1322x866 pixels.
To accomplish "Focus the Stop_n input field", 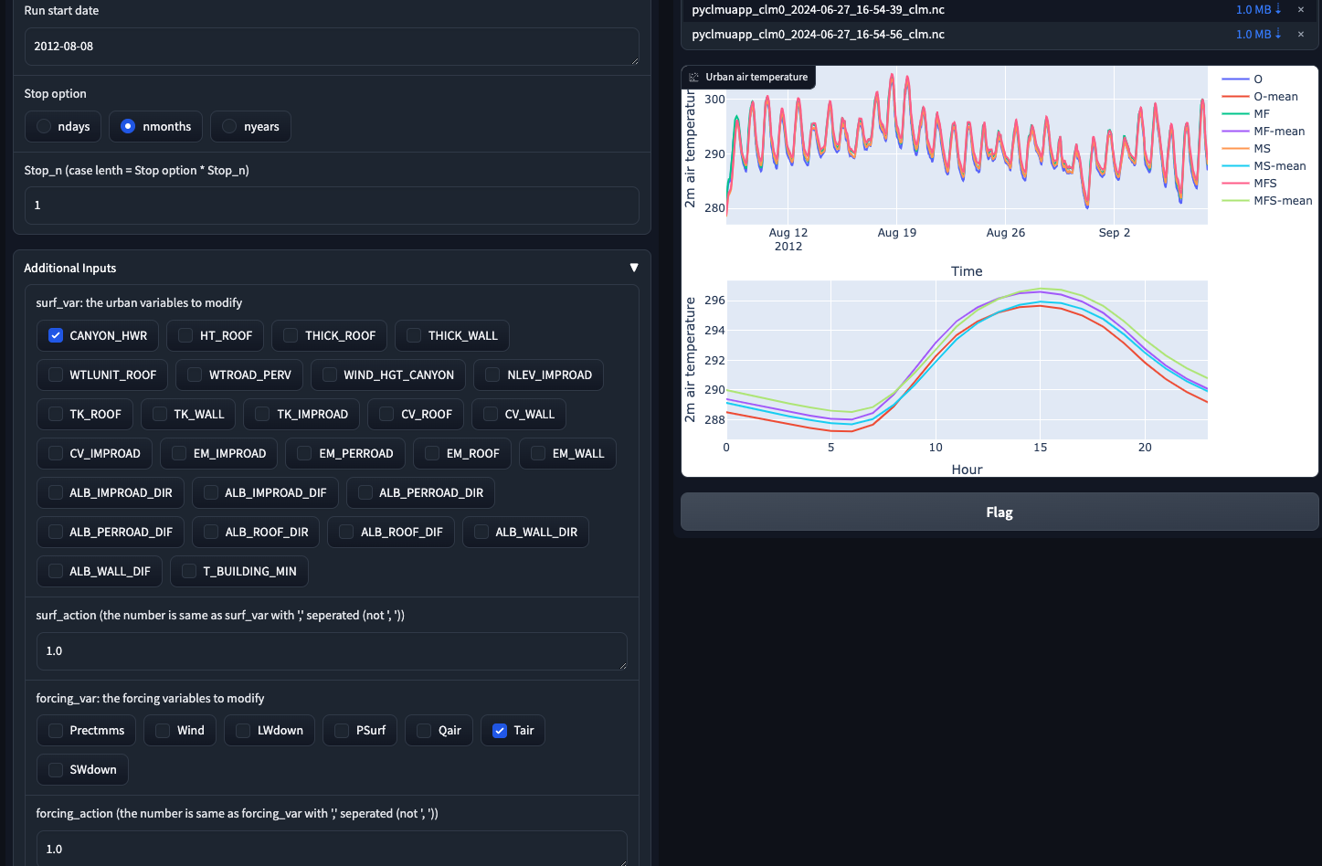I will coord(332,205).
